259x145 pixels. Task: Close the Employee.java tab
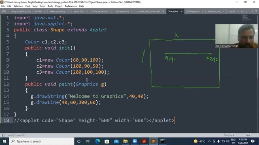coord(202,11)
